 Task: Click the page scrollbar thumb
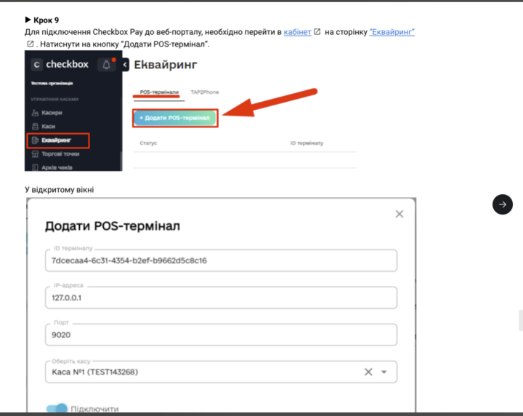[521, 320]
